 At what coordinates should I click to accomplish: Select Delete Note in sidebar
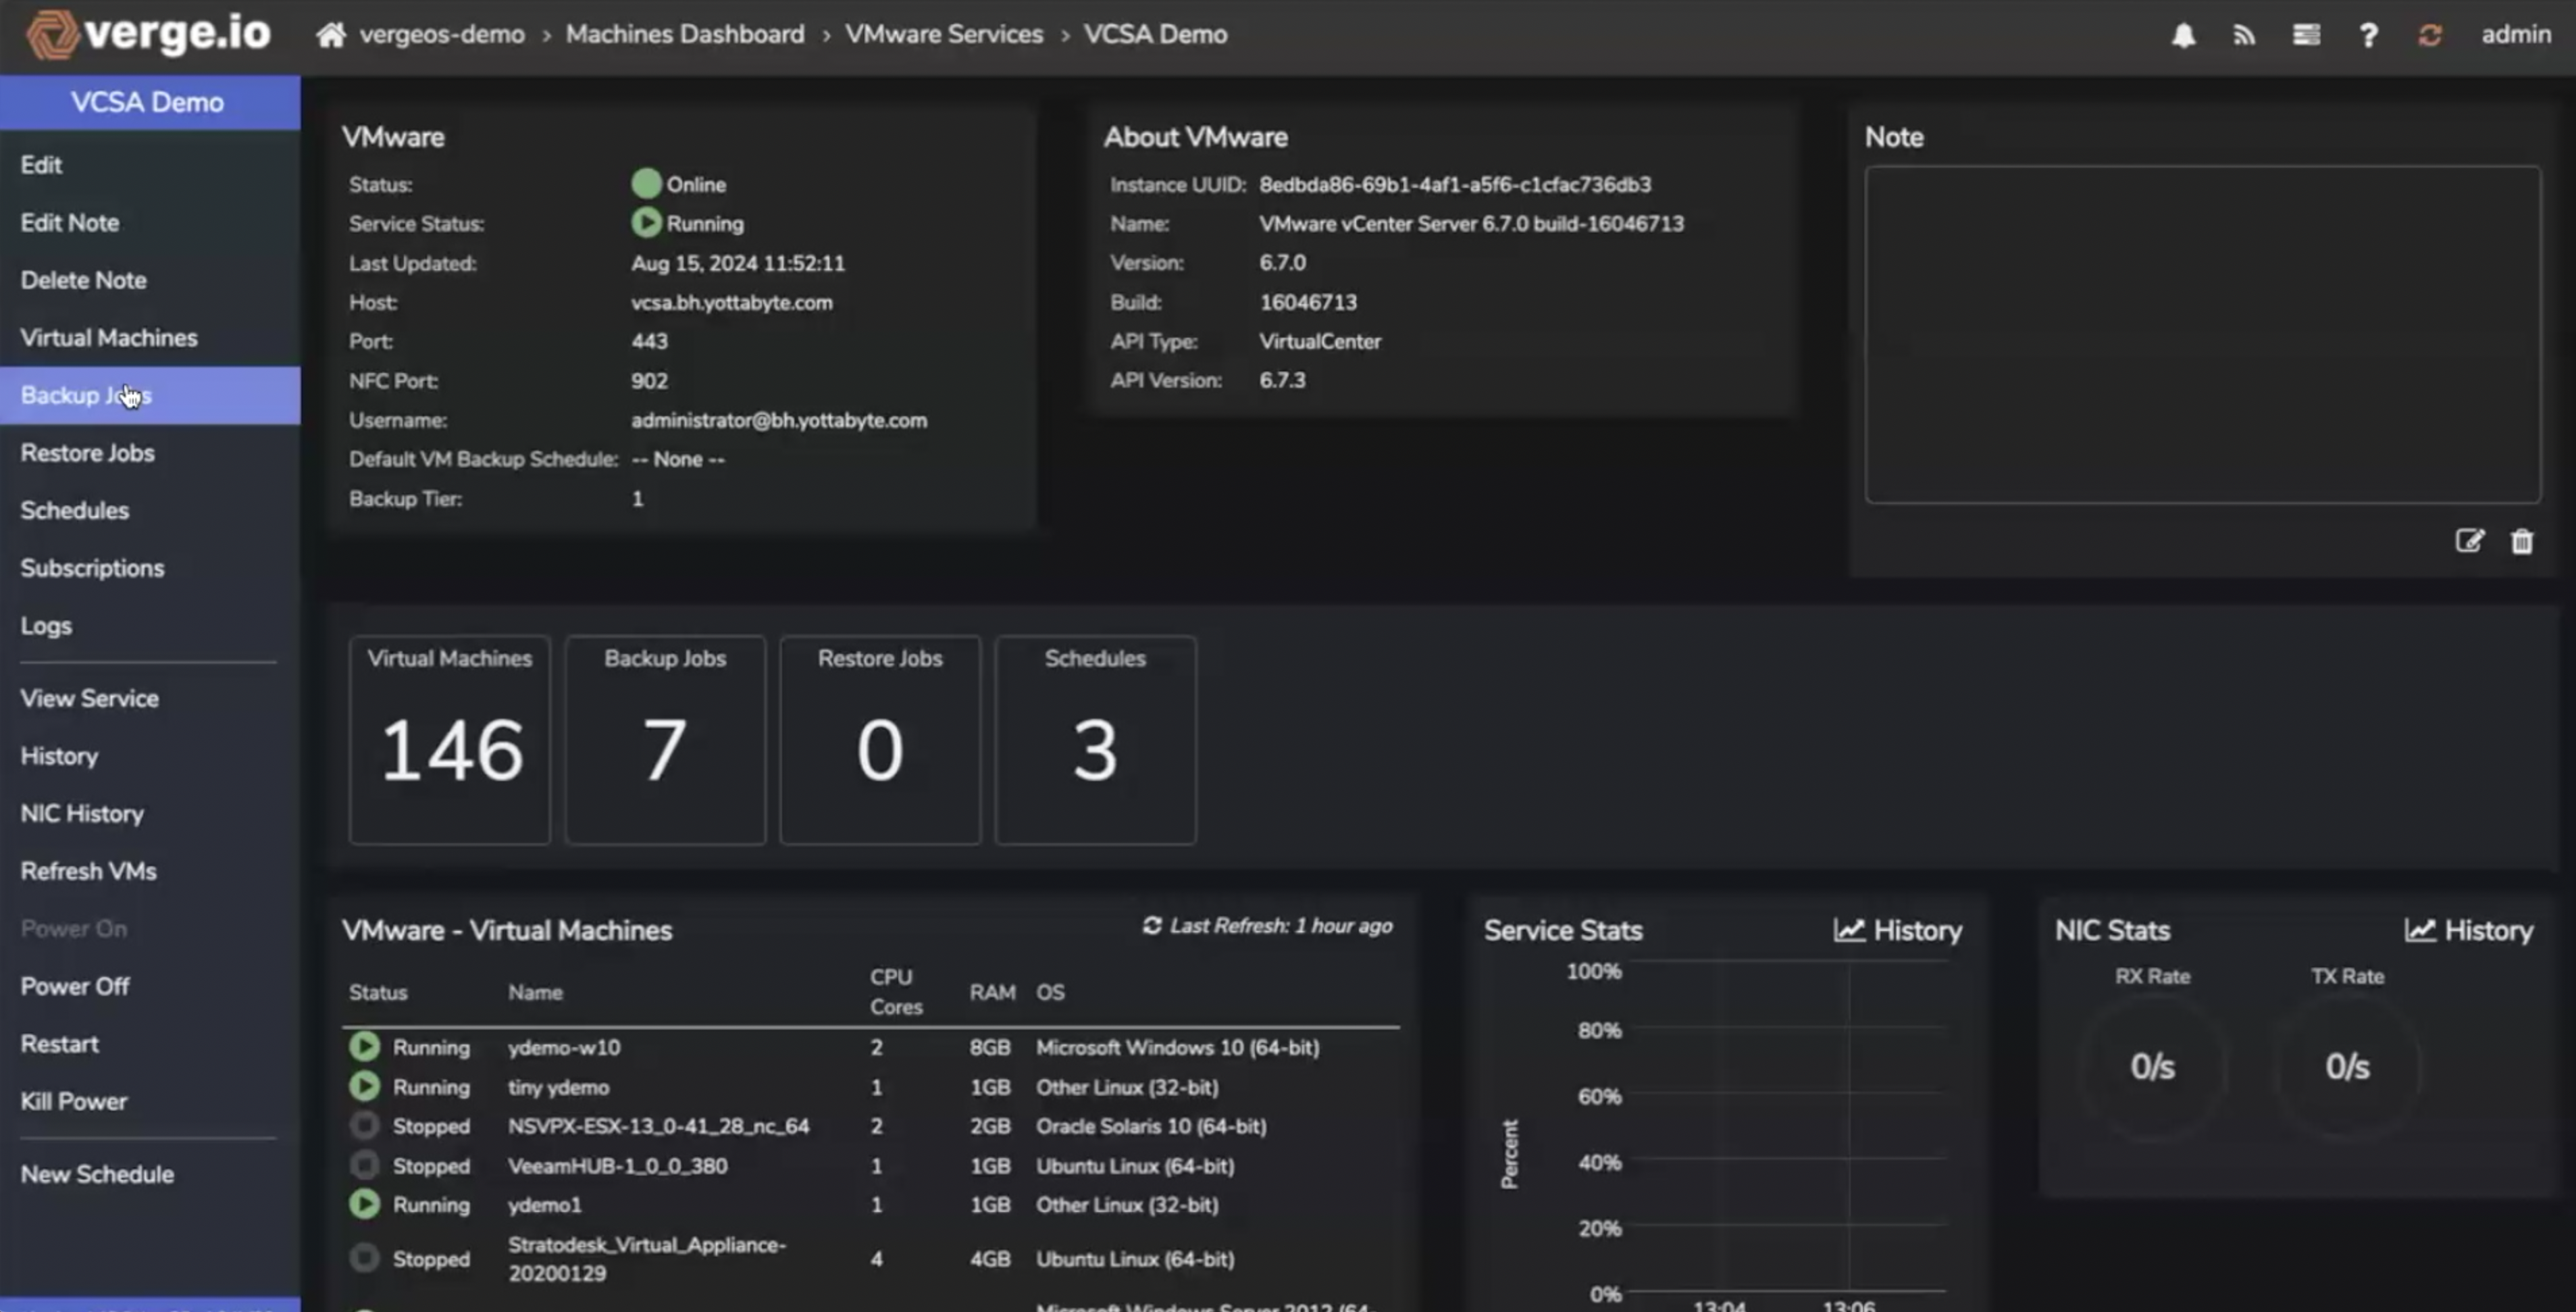pos(150,280)
